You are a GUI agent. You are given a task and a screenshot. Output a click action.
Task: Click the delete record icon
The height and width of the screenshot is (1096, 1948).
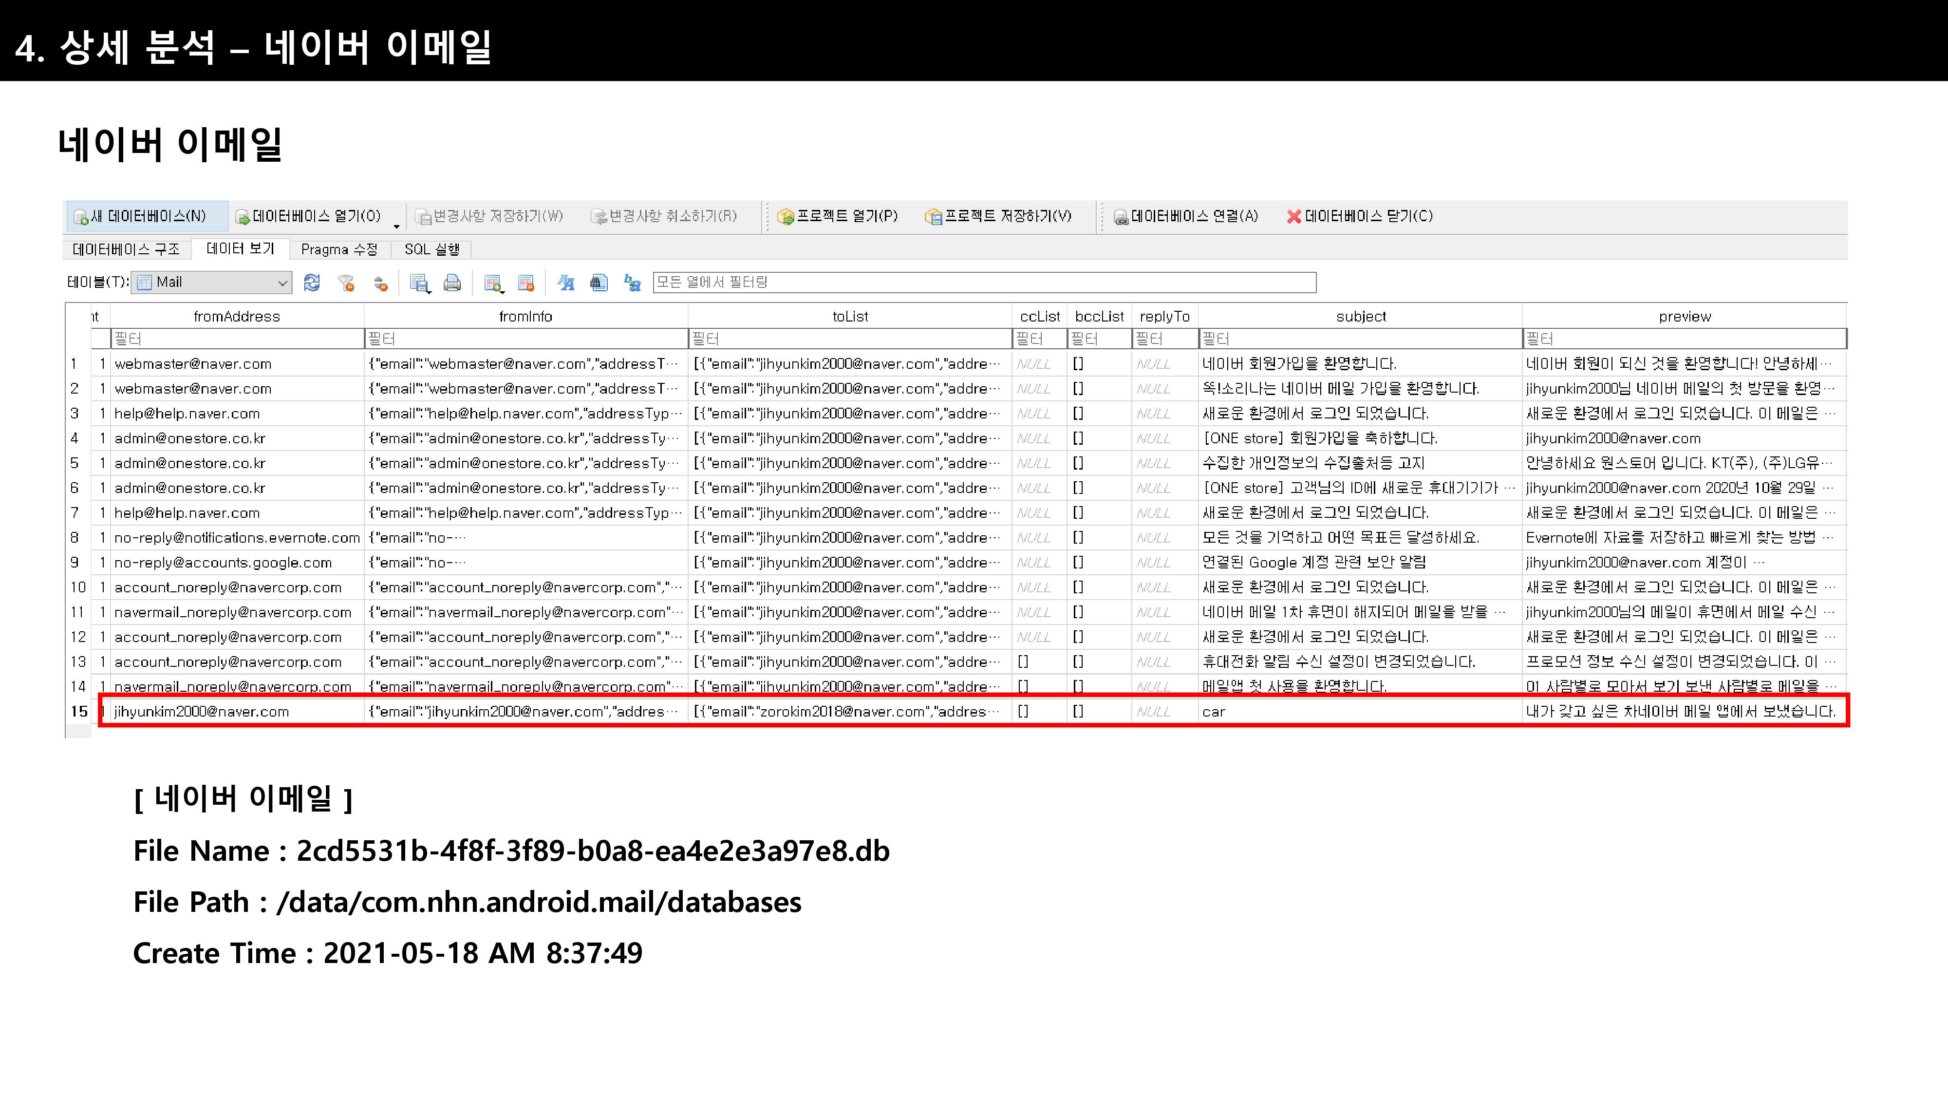coord(526,283)
